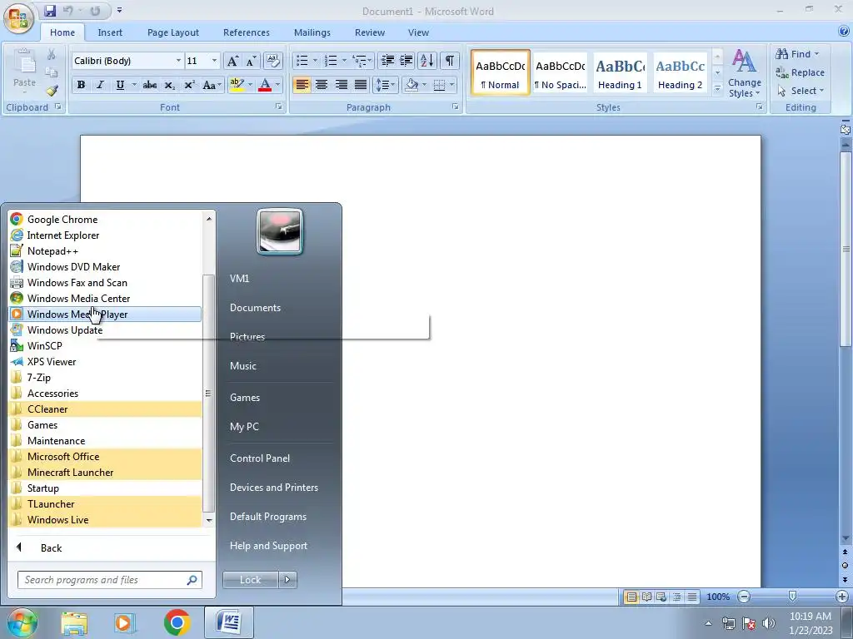Toggle Strikethrough text formatting

(150, 85)
